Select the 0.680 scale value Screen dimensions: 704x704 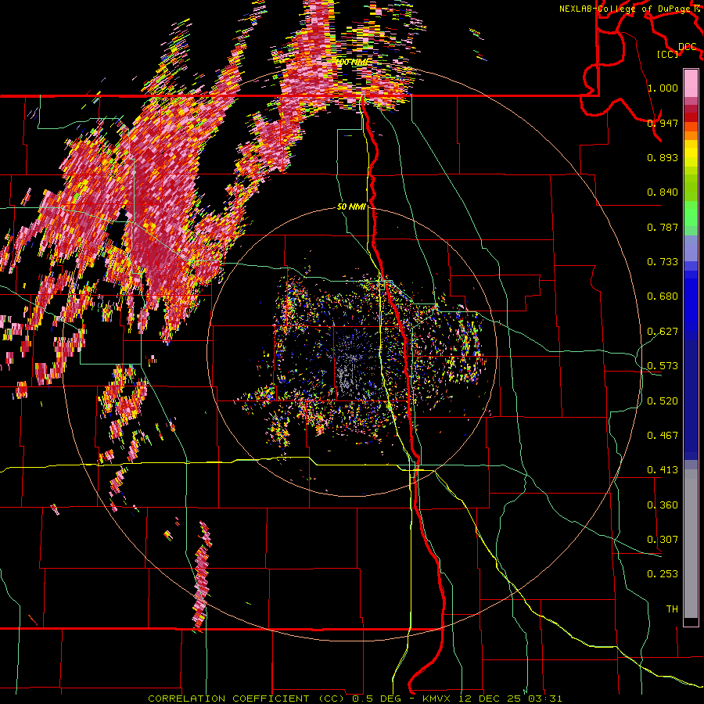pos(663,296)
